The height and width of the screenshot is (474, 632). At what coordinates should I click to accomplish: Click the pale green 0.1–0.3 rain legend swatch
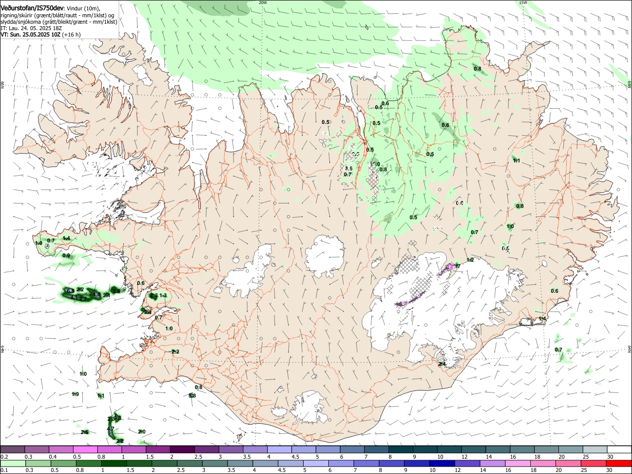pos(14,463)
